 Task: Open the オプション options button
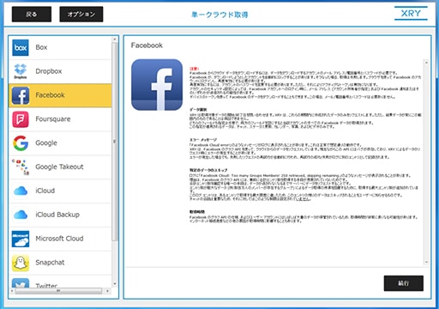[81, 15]
